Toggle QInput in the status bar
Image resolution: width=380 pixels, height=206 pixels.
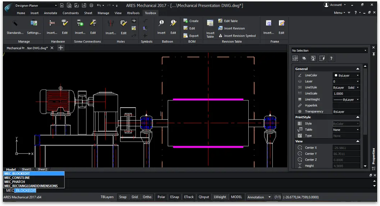pyautogui.click(x=204, y=197)
